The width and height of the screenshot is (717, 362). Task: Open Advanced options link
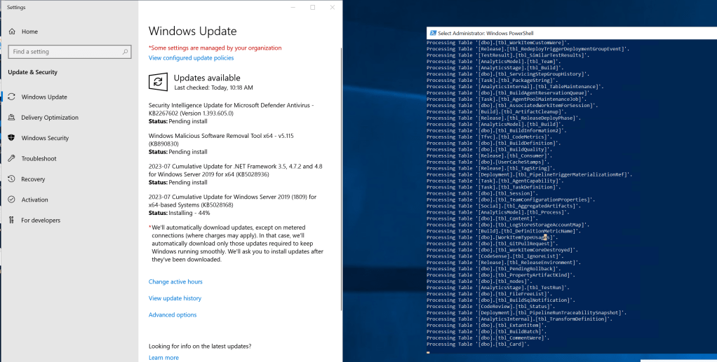coord(173,314)
